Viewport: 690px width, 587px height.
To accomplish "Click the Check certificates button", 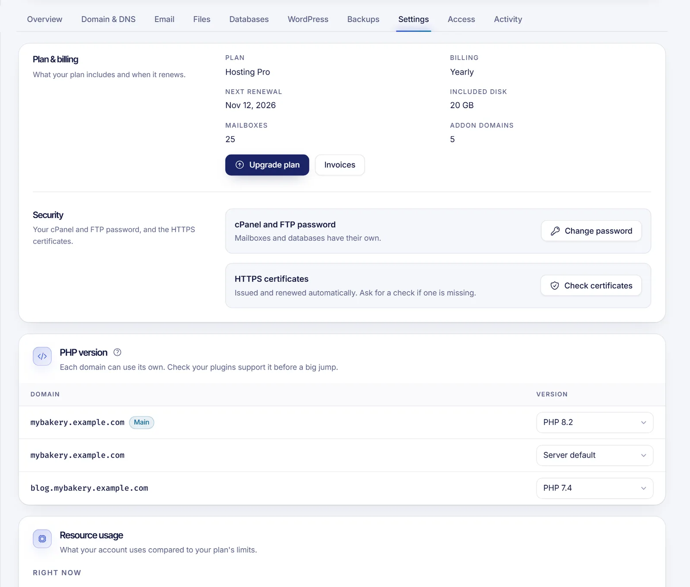I will pos(591,286).
